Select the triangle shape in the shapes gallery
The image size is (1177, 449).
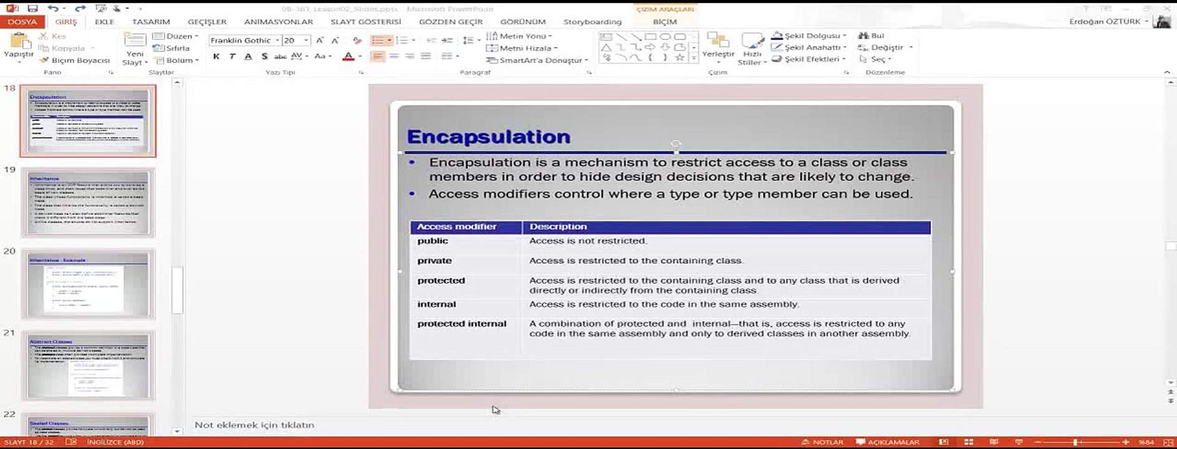pos(606,47)
